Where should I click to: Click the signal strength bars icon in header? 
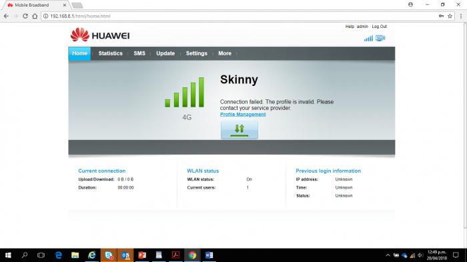click(368, 39)
